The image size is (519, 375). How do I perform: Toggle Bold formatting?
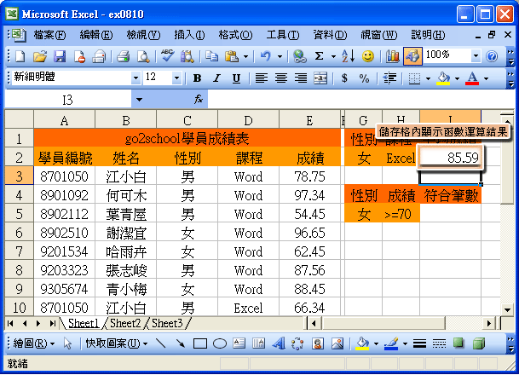tap(198, 78)
